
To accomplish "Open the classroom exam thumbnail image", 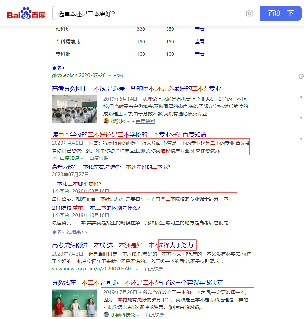I will 75,109.
